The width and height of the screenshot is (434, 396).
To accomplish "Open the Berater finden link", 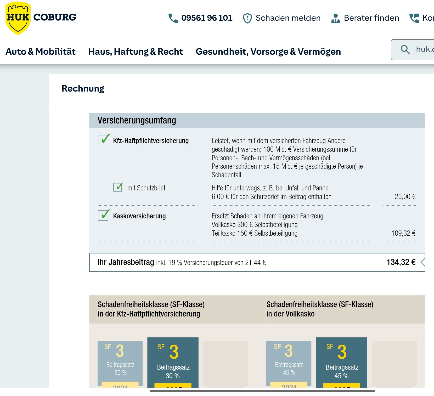I will click(371, 18).
